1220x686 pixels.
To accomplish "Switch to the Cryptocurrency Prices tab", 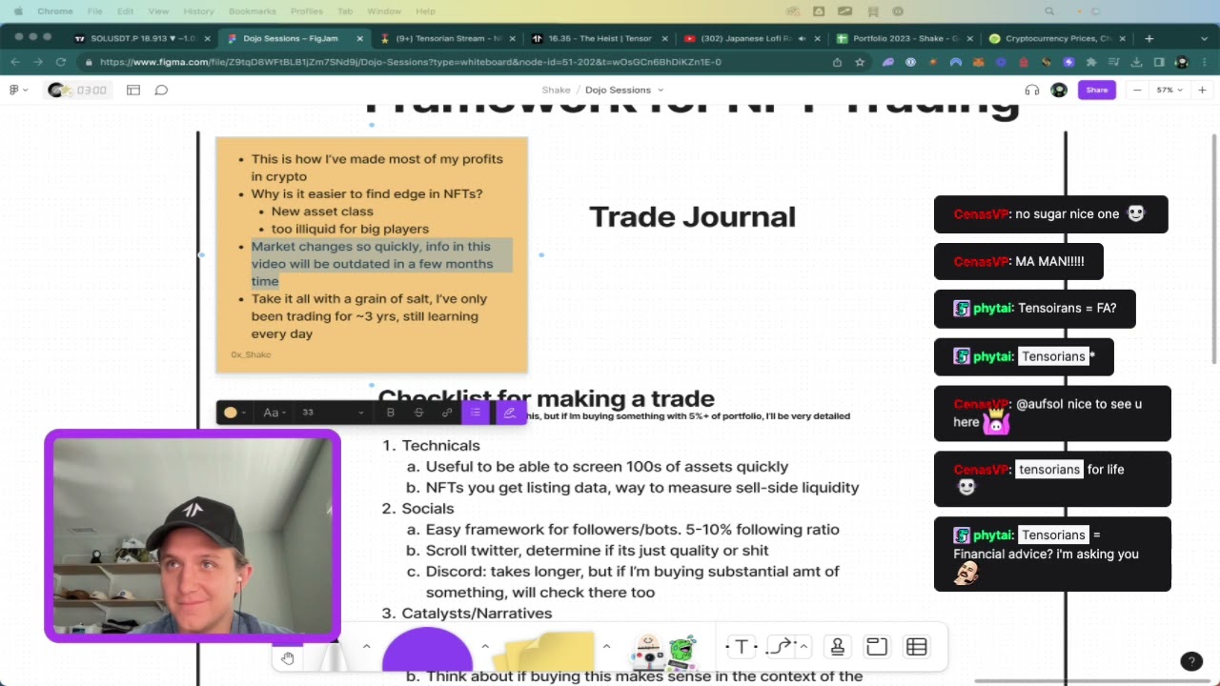I will [1056, 38].
